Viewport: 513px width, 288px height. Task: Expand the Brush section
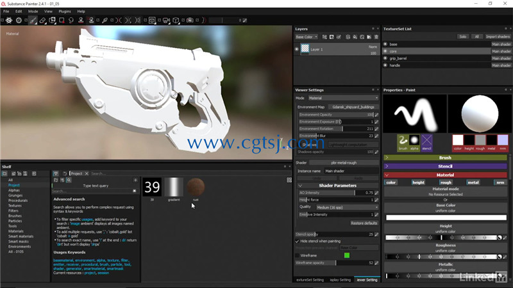pyautogui.click(x=445, y=157)
